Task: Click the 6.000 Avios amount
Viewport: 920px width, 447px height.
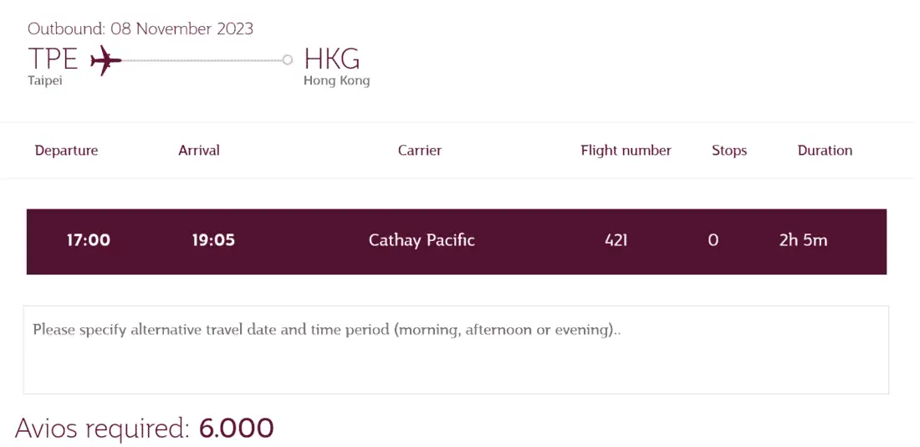Action: [236, 429]
